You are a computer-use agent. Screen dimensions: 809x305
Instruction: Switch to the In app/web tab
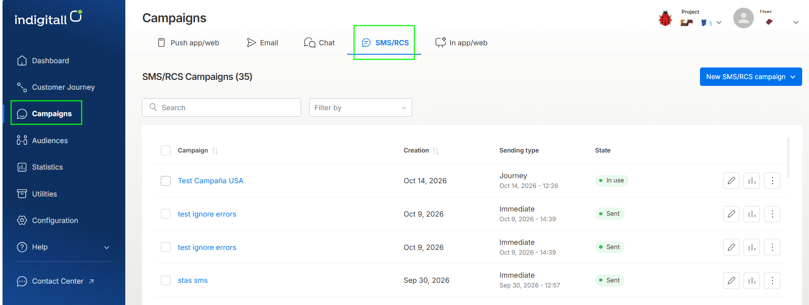tap(461, 43)
